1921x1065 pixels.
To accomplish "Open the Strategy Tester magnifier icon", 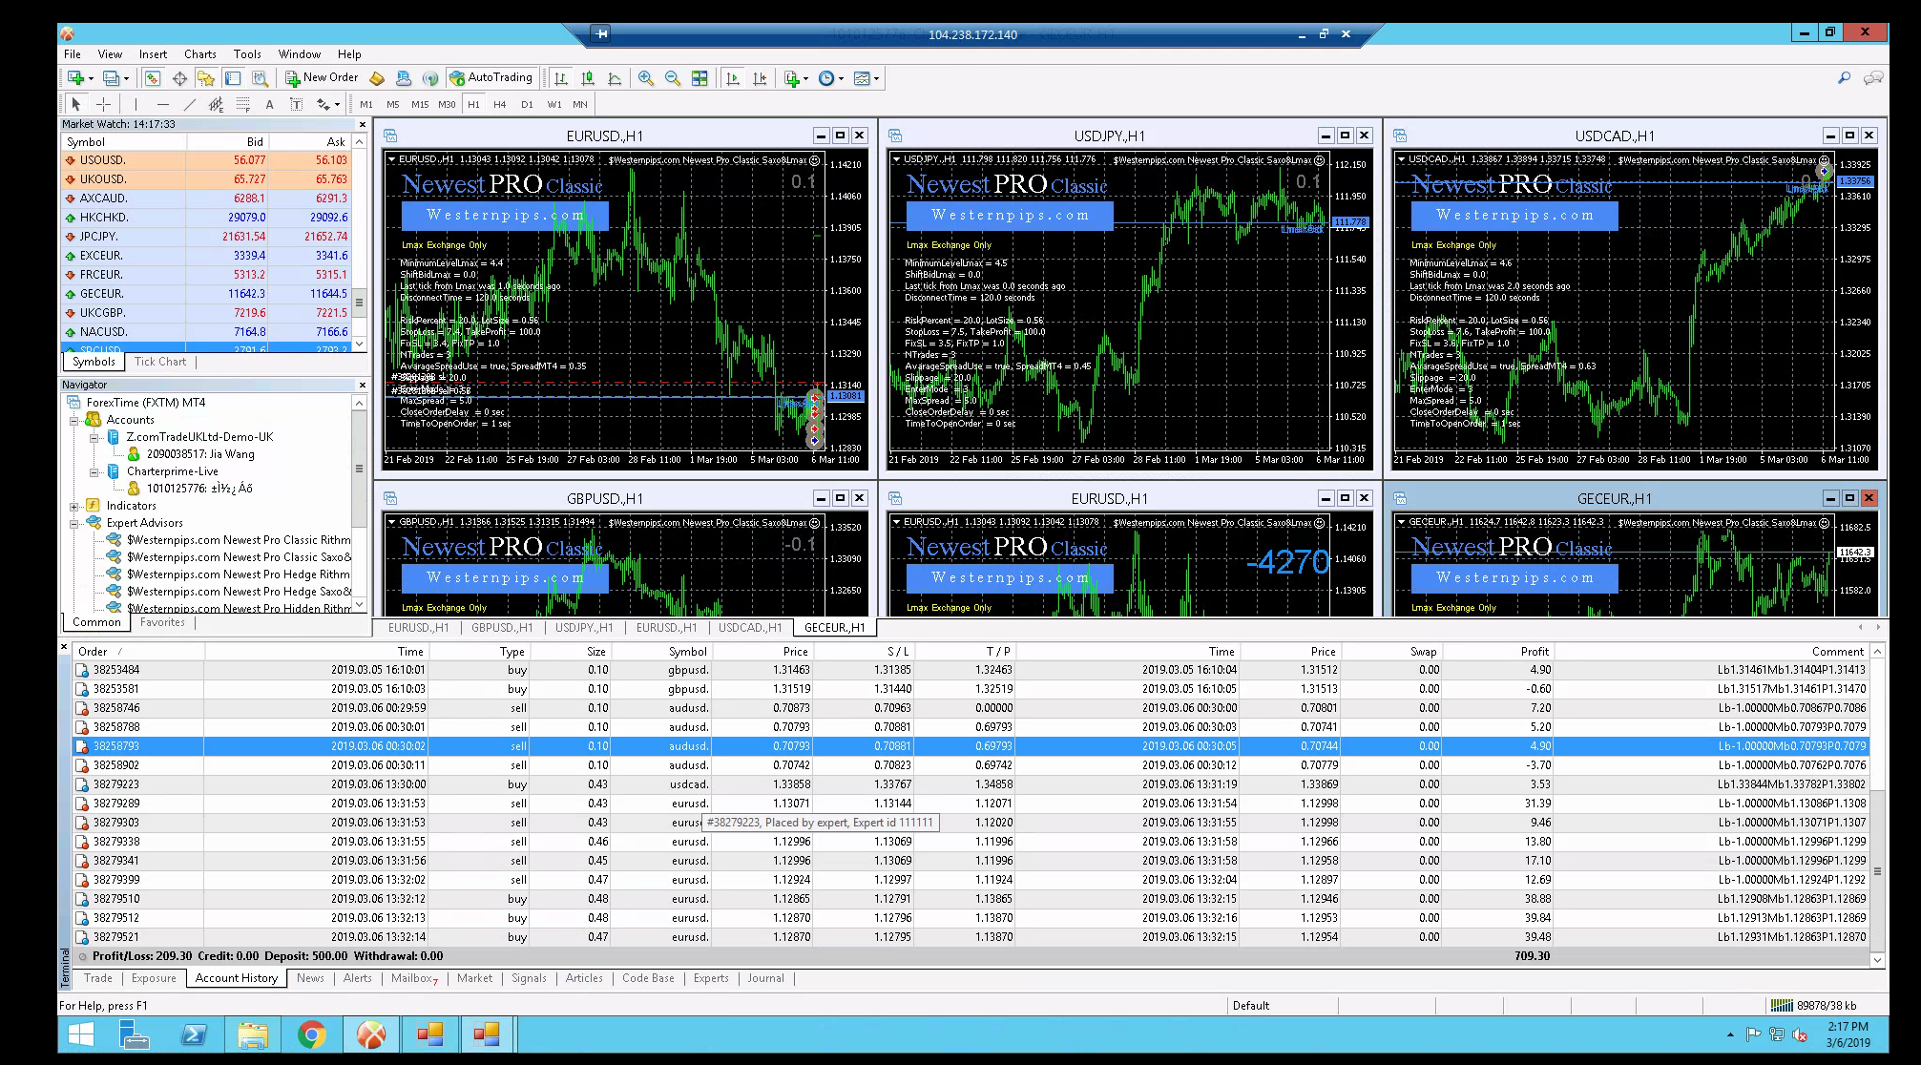I will tap(260, 78).
